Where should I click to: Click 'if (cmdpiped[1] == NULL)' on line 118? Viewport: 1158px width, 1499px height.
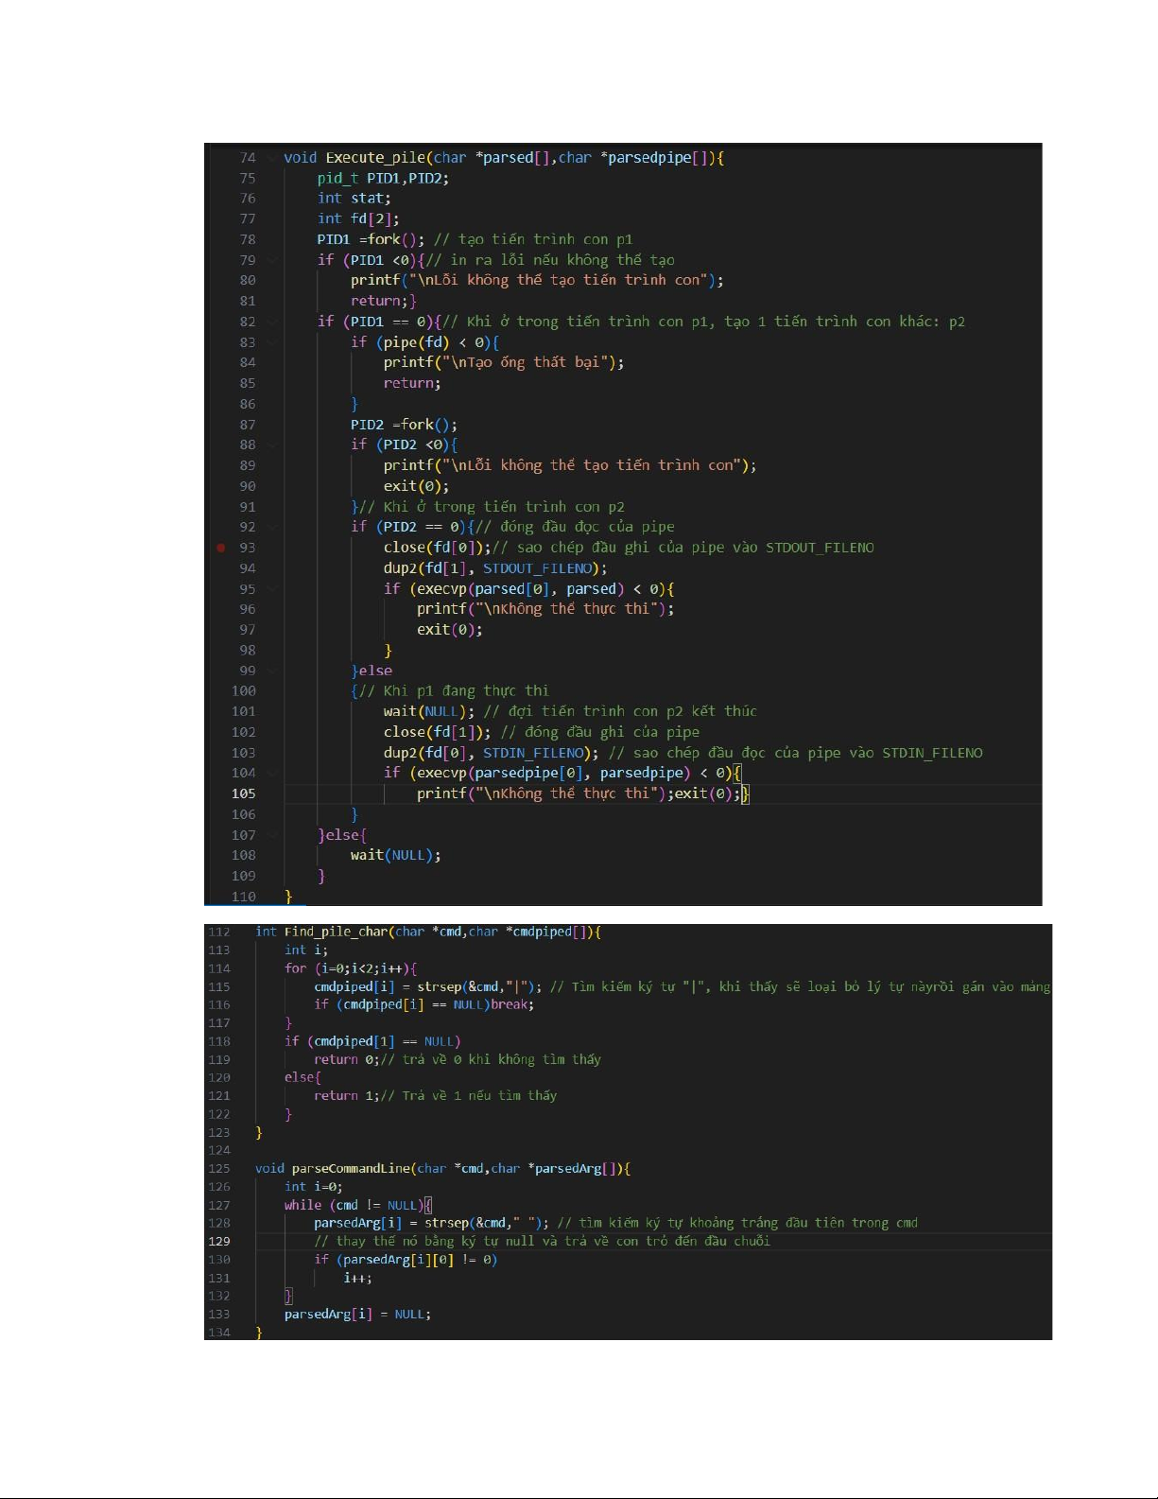[372, 1041]
